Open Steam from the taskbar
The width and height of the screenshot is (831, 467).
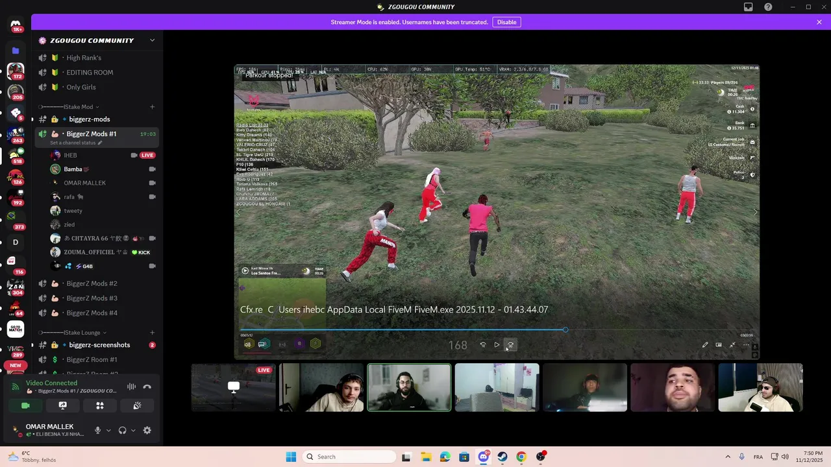pyautogui.click(x=502, y=457)
